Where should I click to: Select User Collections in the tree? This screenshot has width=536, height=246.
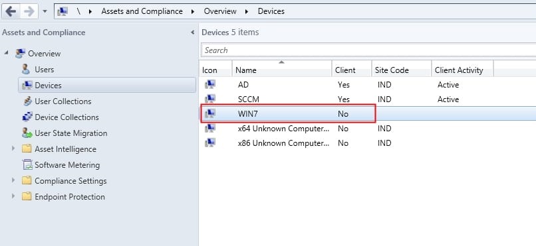coord(63,101)
